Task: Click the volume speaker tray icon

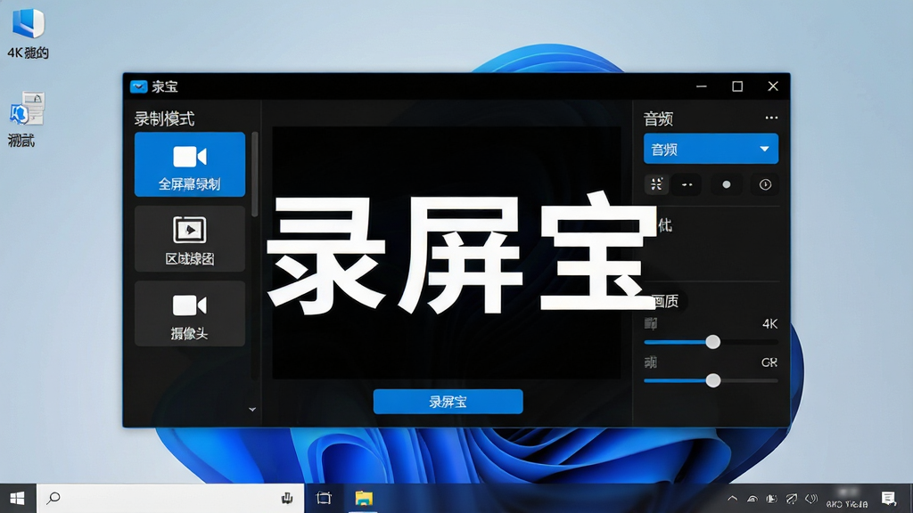Action: pyautogui.click(x=811, y=499)
